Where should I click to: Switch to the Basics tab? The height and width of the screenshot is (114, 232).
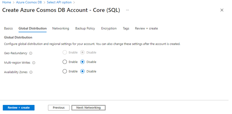tap(8, 29)
